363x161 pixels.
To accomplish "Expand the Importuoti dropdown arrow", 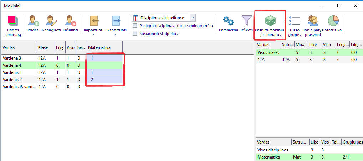I will pos(93,35).
